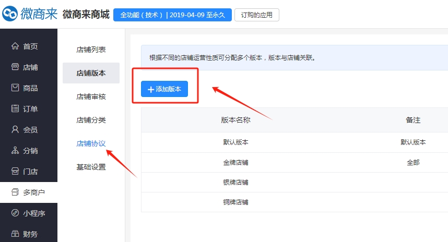Click the 微商来 logo icon

pyautogui.click(x=10, y=14)
